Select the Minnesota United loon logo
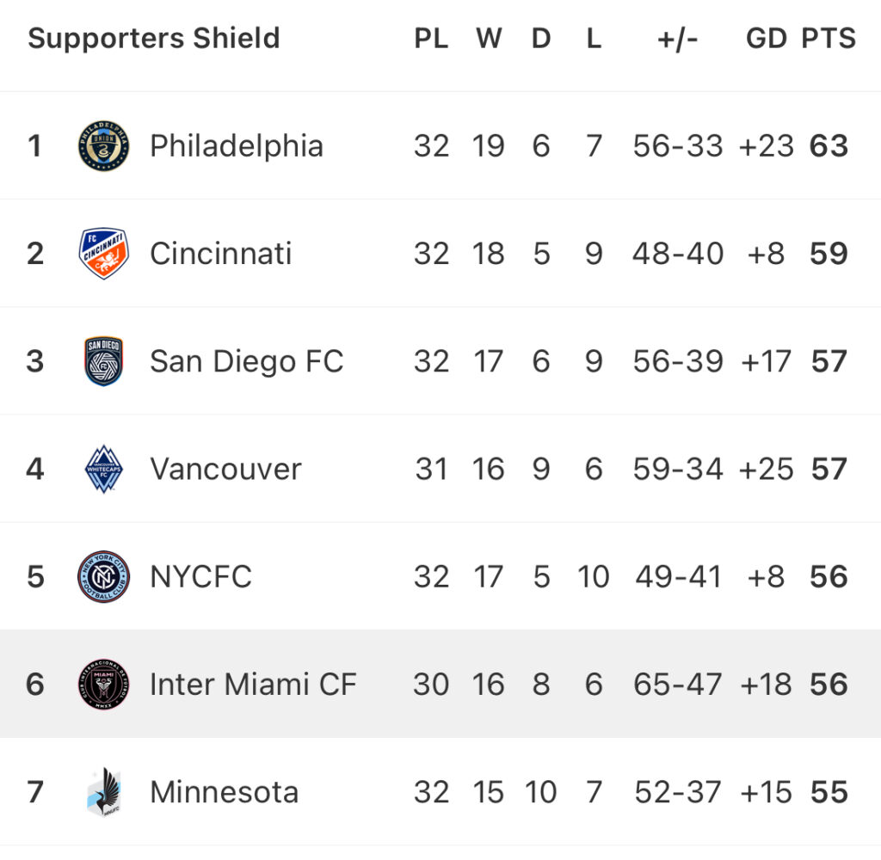The width and height of the screenshot is (881, 860). pos(104,792)
